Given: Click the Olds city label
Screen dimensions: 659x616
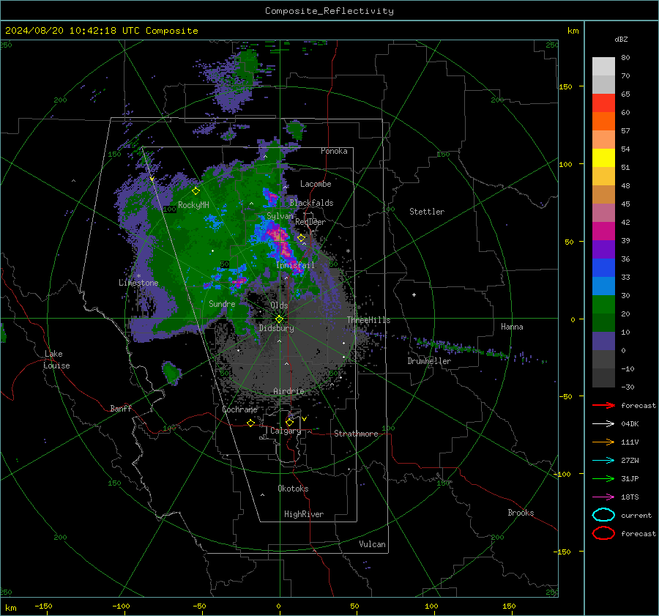Looking at the screenshot, I should 279,305.
